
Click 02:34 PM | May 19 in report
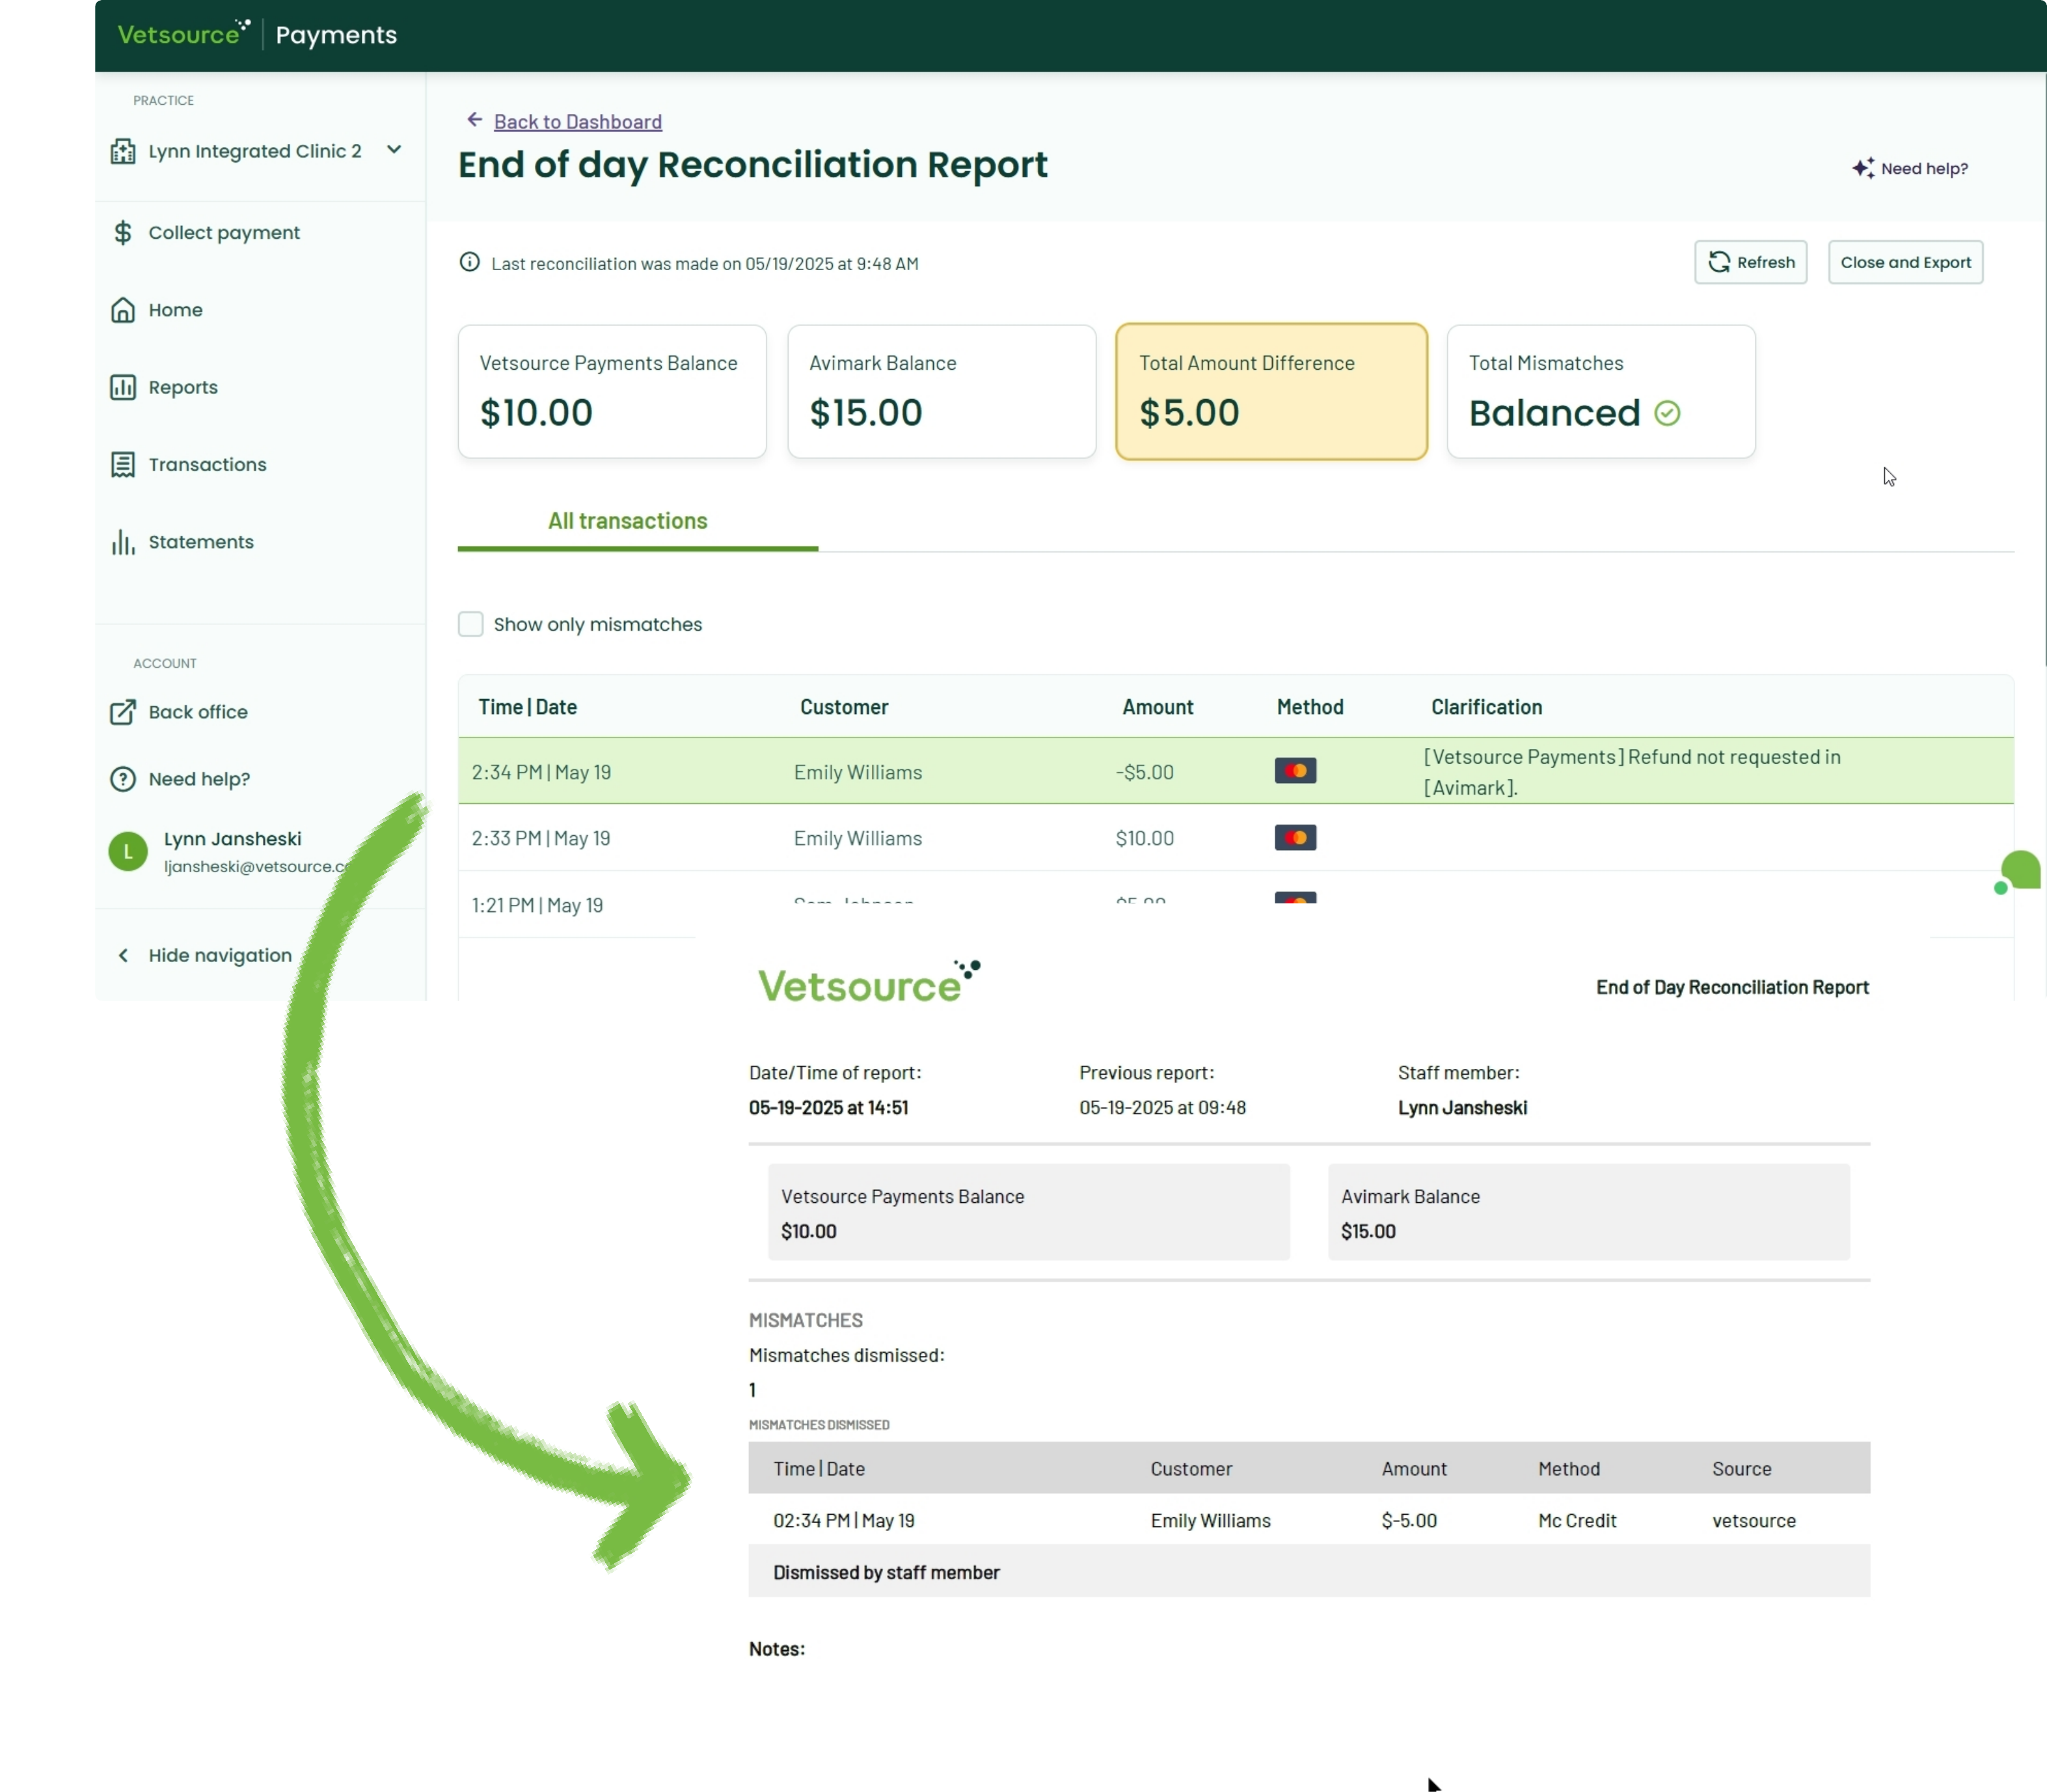(843, 1520)
